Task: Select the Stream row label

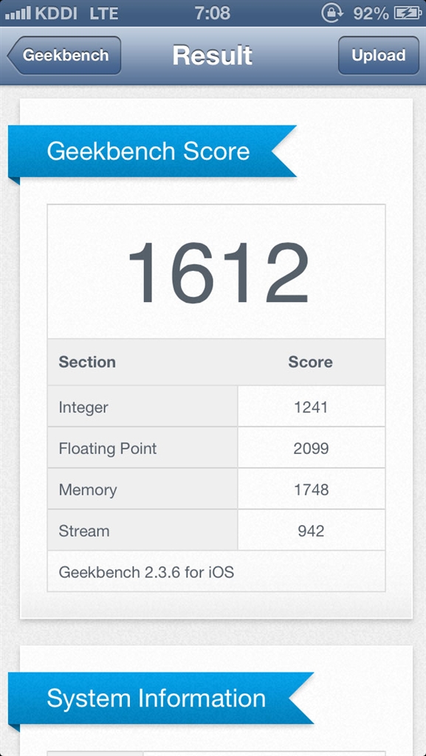Action: [x=84, y=531]
